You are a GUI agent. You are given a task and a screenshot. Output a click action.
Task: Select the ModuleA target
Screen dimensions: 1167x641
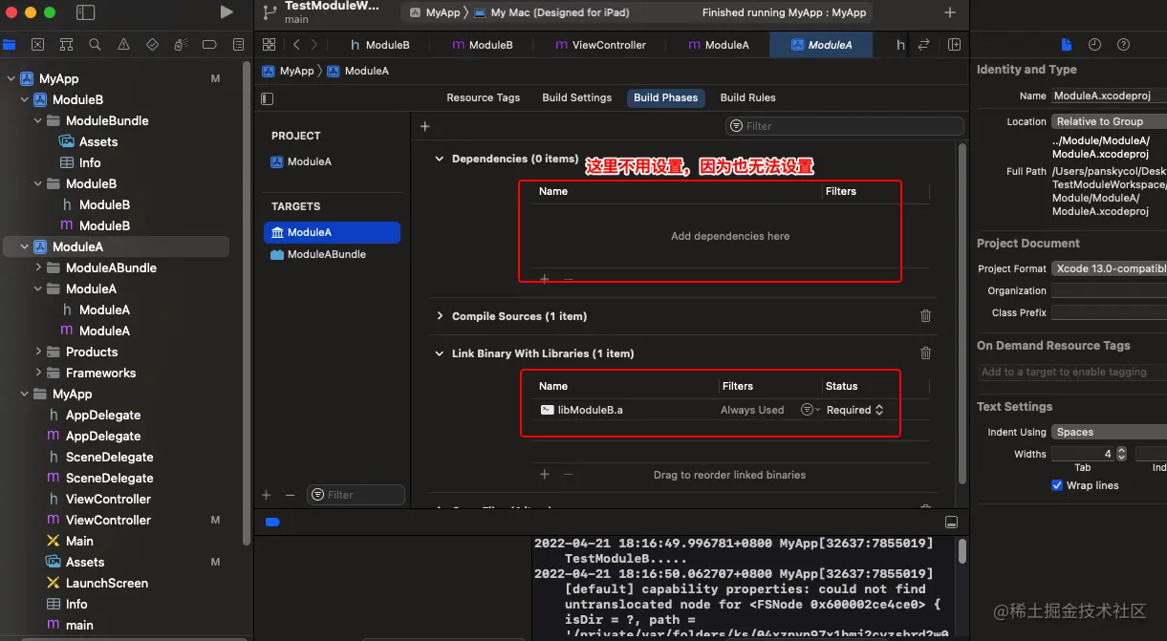[x=332, y=232]
